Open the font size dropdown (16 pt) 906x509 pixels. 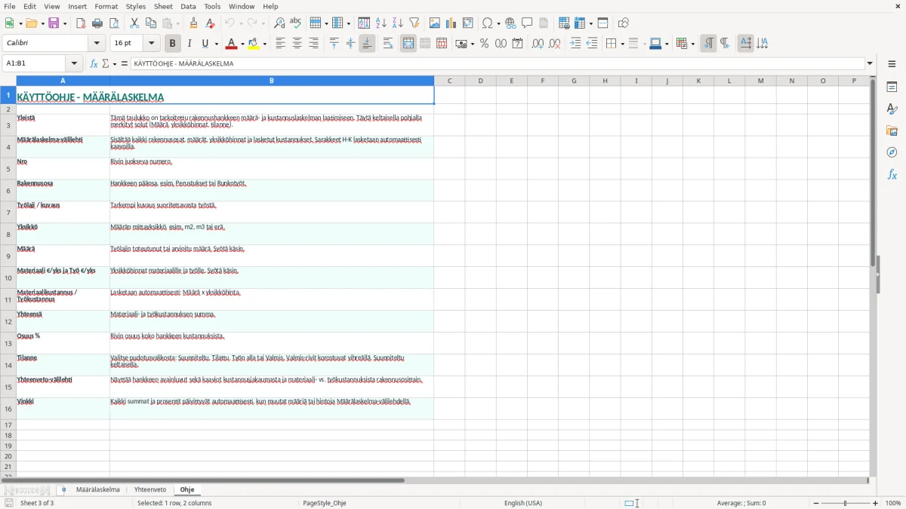tap(152, 44)
